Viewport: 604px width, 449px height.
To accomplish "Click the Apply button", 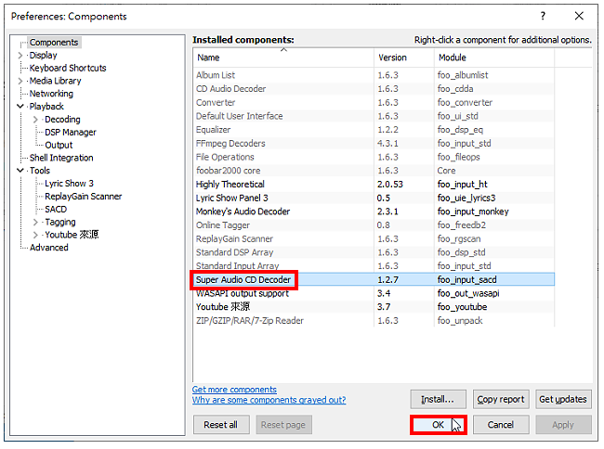I will click(563, 425).
